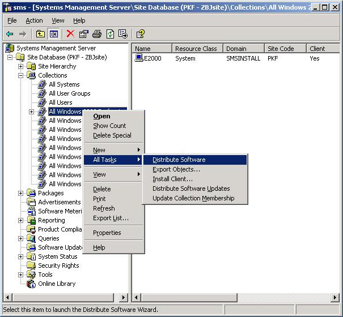Open the Properties toolbar icon

tap(84, 34)
